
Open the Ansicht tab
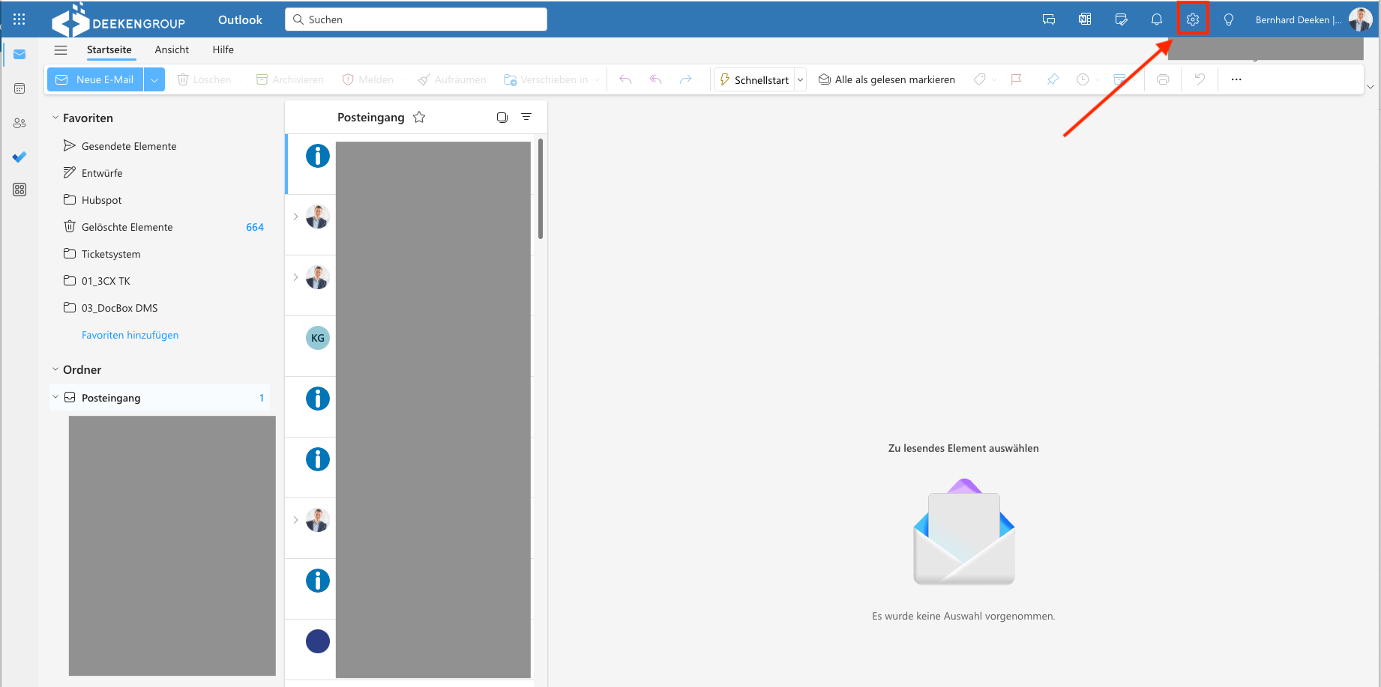click(x=172, y=49)
